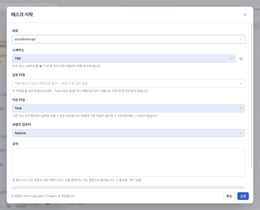Screen dimensions: 260x210
Task: Click the start-task.yaml inputs footer note
Action: pos(43,196)
